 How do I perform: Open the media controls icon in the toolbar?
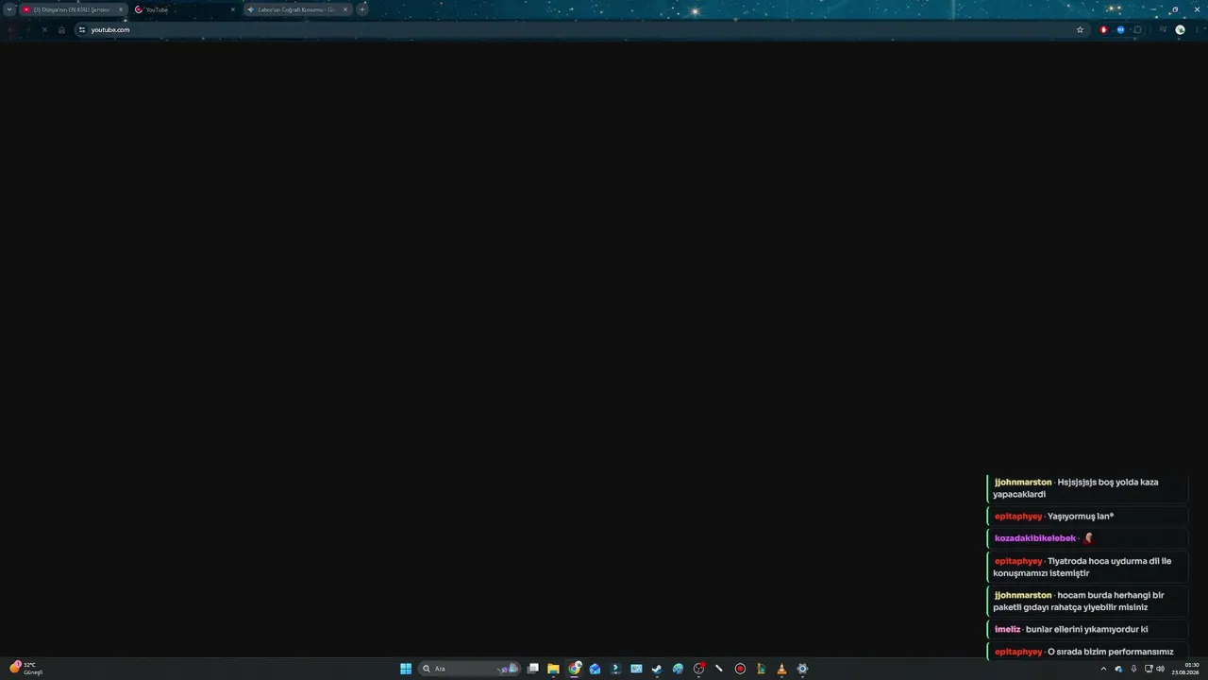click(1163, 29)
